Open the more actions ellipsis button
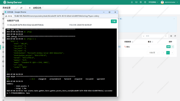The width and height of the screenshot is (180, 101). pos(172,47)
